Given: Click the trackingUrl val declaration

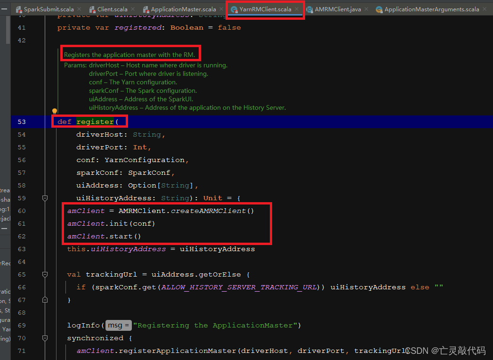Looking at the screenshot, I should (111, 274).
